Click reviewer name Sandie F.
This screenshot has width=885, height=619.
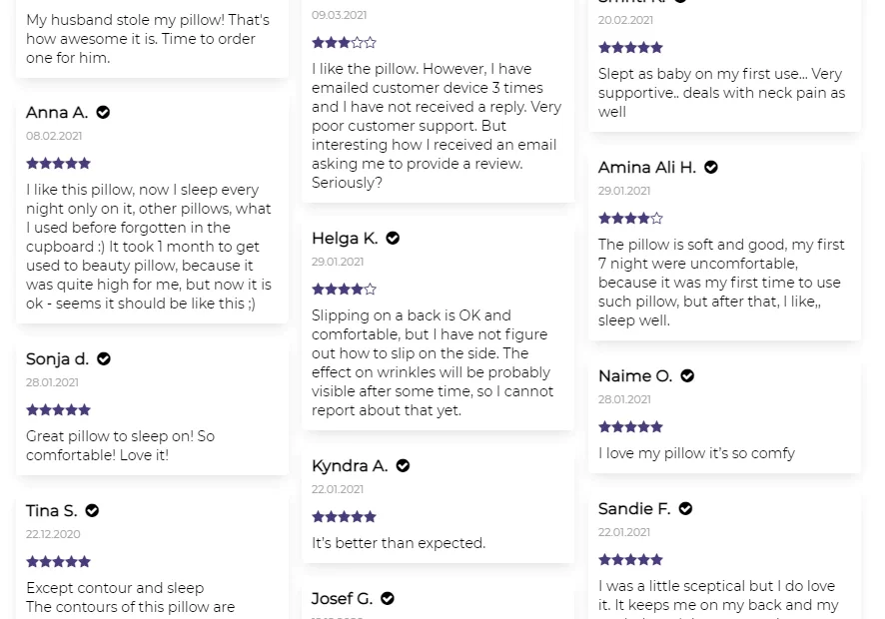pos(634,509)
